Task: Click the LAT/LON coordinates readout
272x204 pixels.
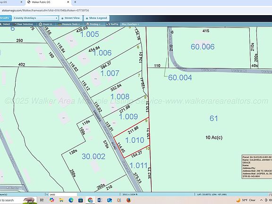Action: [212, 195]
